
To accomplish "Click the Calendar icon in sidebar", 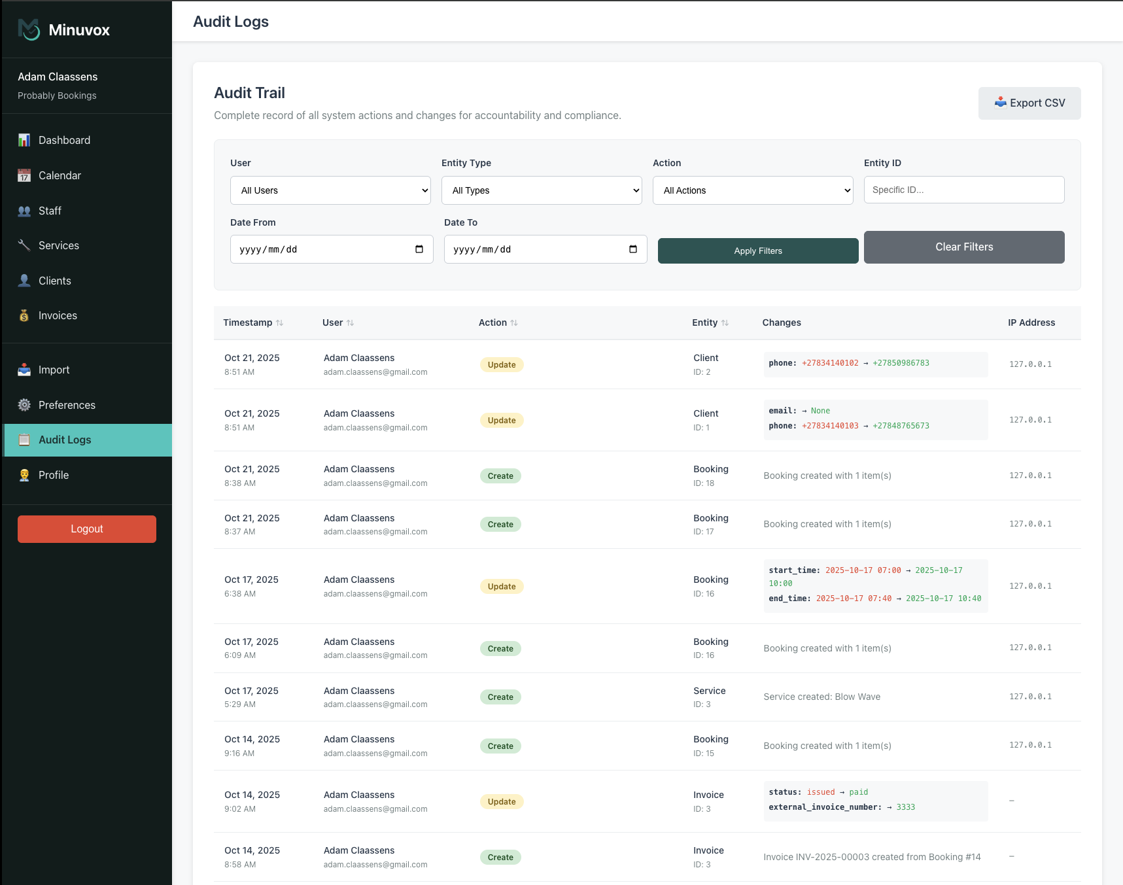I will 24,175.
